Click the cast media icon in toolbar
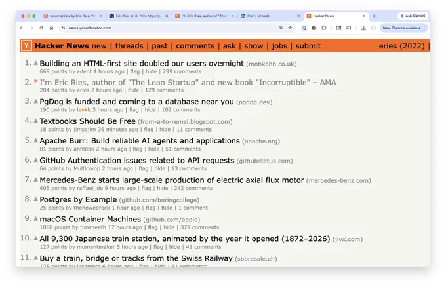This screenshot has width=446, height=287. pyautogui.click(x=349, y=28)
